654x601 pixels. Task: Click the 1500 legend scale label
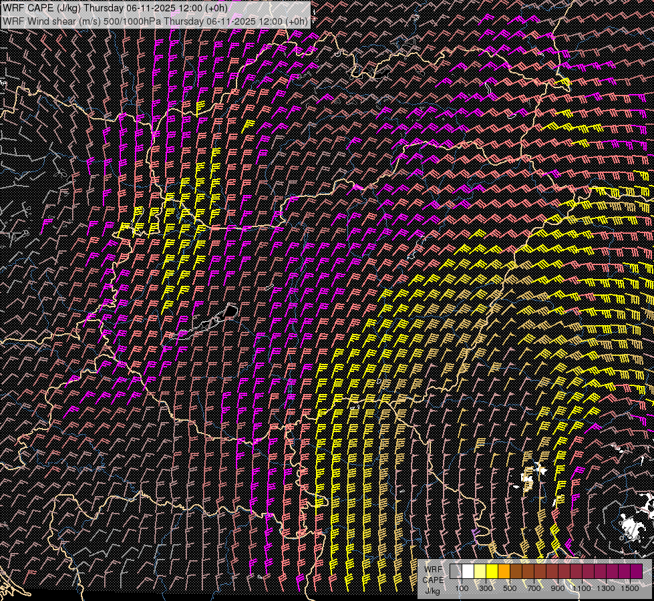point(630,588)
